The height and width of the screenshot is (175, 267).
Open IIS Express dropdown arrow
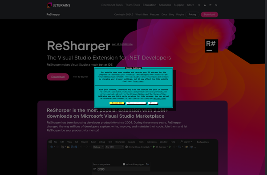(167, 147)
